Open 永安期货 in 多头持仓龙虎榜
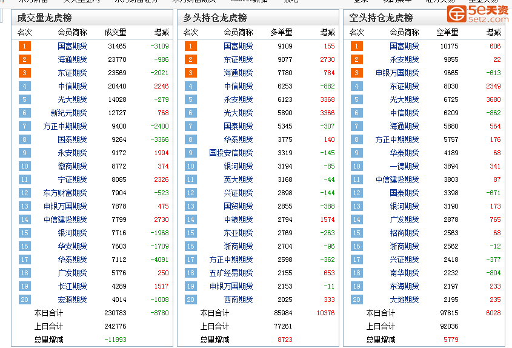 coord(238,99)
